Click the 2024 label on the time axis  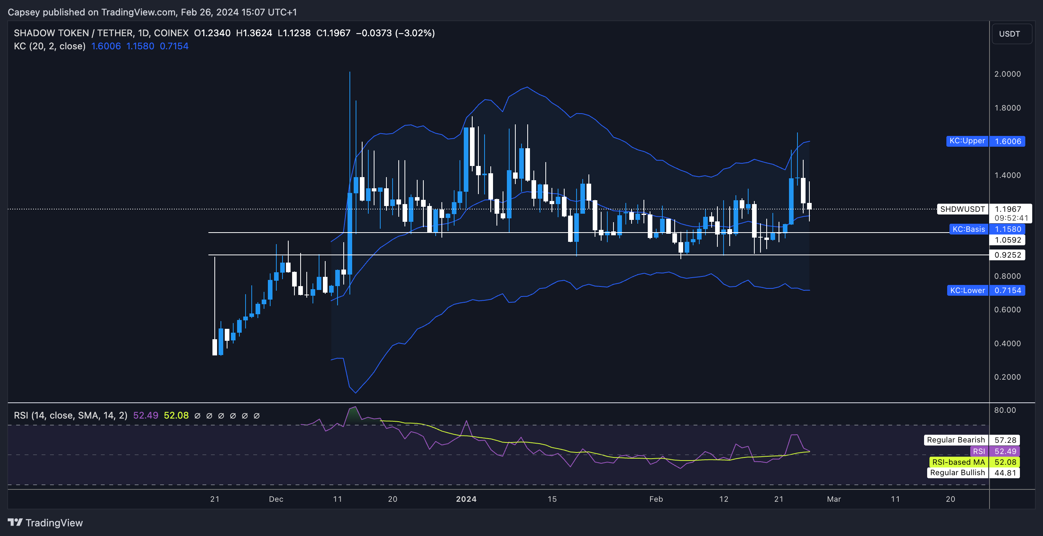click(x=466, y=499)
